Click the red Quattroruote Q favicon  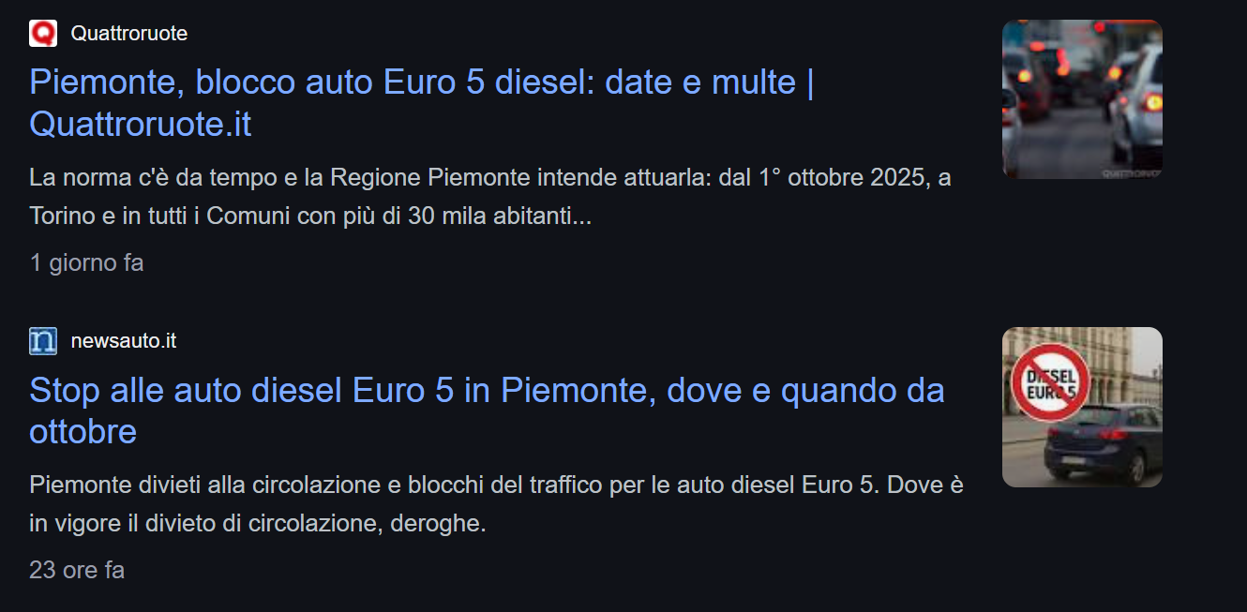pyautogui.click(x=43, y=34)
